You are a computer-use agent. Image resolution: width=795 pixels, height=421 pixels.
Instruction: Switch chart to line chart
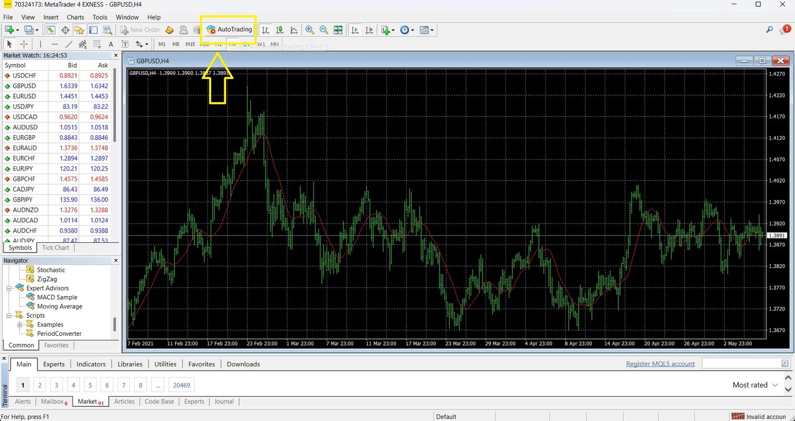294,30
